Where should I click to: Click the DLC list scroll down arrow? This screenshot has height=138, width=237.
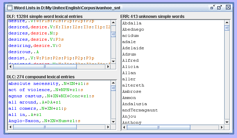pos(113,121)
